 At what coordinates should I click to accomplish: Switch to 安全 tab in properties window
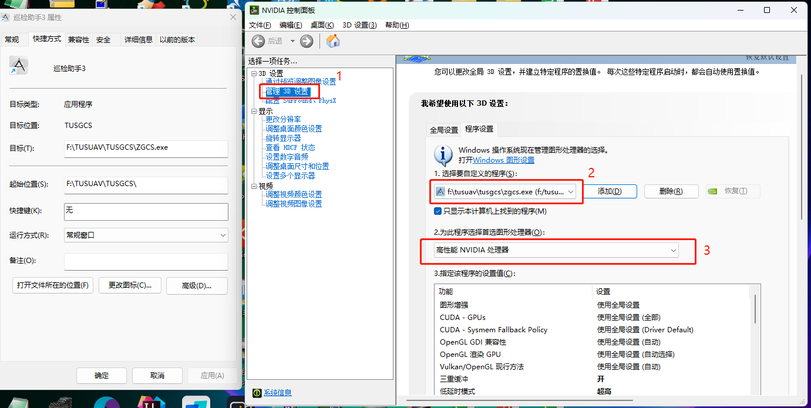pyautogui.click(x=103, y=39)
